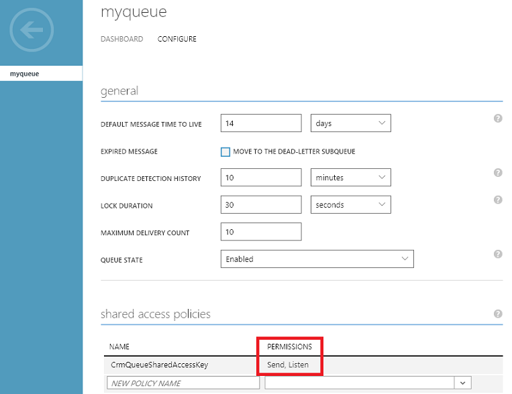
Task: Open the days unit dropdown
Action: [351, 123]
